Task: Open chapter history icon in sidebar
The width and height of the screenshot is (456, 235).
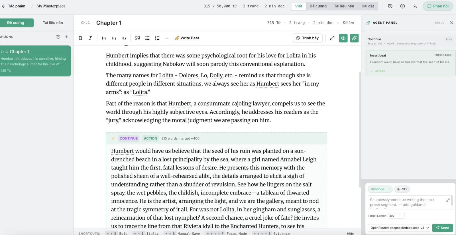Action: (58, 37)
